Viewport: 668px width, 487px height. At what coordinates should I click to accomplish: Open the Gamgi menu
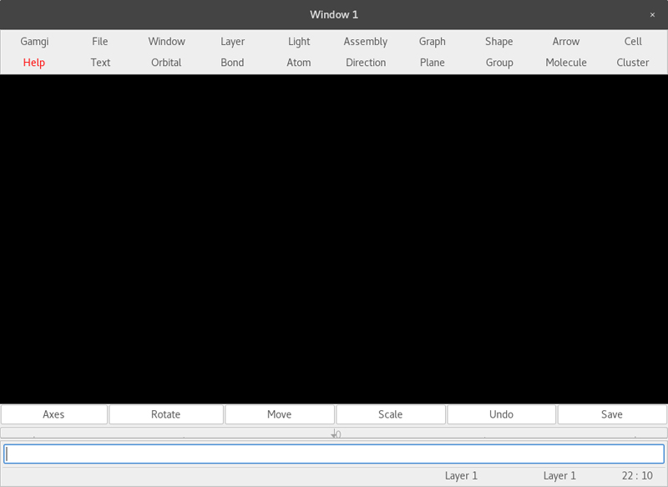[34, 41]
